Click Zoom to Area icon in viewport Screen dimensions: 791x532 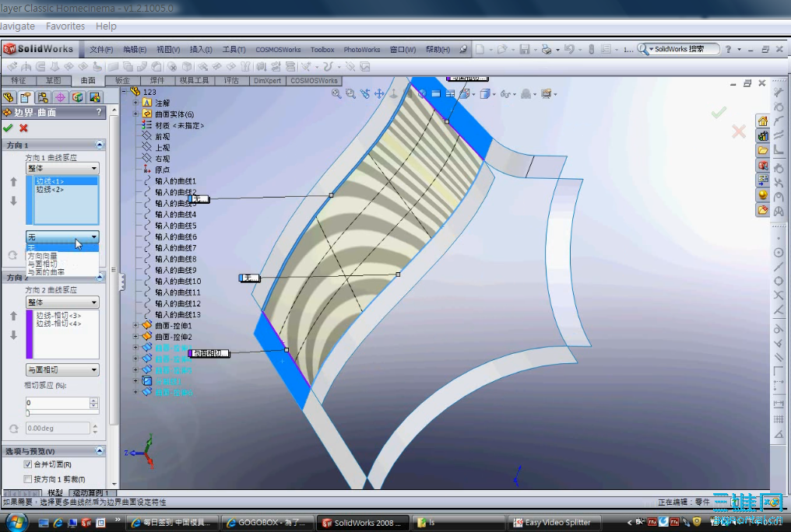350,93
